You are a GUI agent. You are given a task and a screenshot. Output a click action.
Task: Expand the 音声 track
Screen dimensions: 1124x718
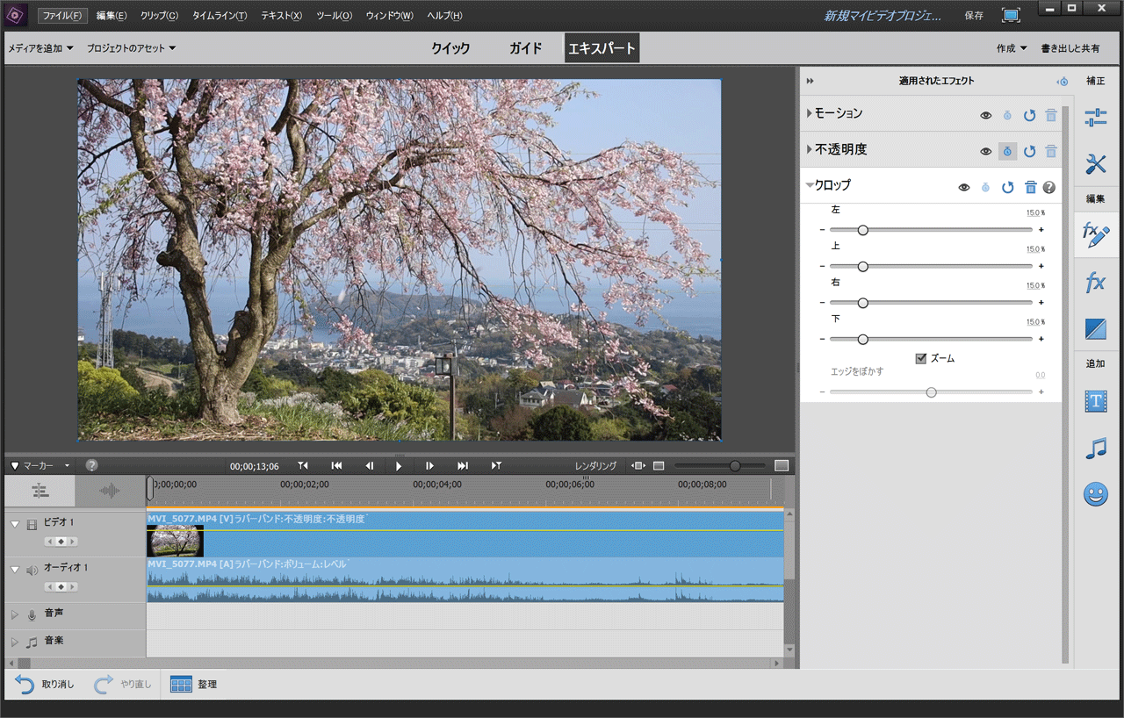click(15, 614)
